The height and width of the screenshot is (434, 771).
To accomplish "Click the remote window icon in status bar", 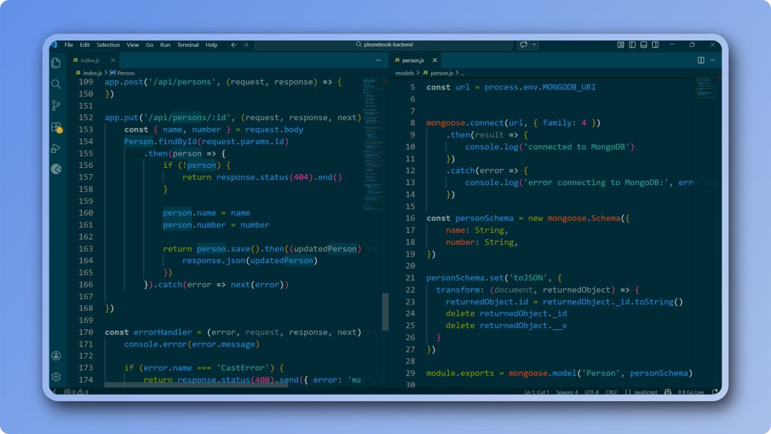I will (x=54, y=392).
